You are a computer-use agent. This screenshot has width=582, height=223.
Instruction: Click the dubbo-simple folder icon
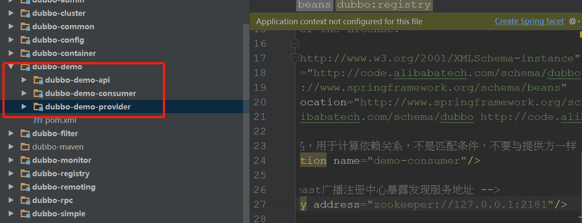(x=25, y=214)
